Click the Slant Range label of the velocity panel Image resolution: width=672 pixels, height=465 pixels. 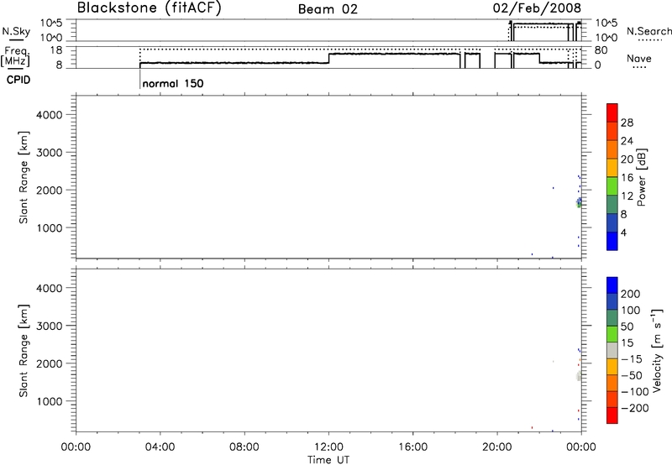(x=24, y=351)
